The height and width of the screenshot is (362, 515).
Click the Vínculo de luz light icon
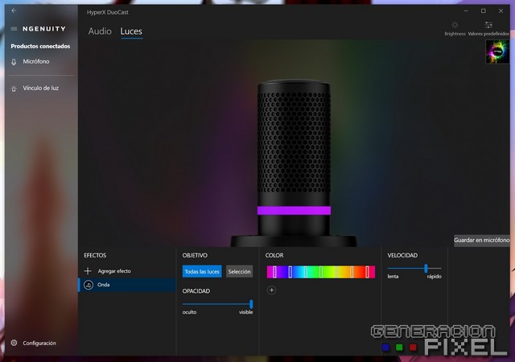(x=14, y=88)
